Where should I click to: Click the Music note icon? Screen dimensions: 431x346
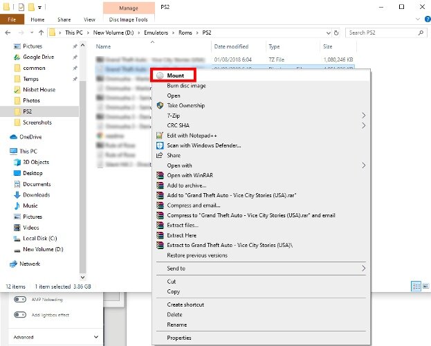coord(17,206)
